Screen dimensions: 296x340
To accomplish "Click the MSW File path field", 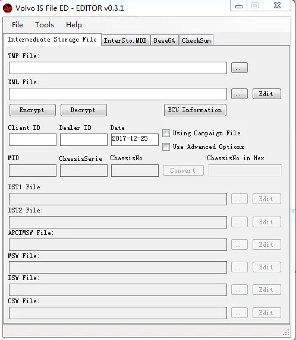I will click(x=118, y=268).
